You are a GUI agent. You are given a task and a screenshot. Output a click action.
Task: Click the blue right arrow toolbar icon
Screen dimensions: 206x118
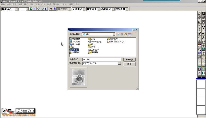click(x=42, y=9)
